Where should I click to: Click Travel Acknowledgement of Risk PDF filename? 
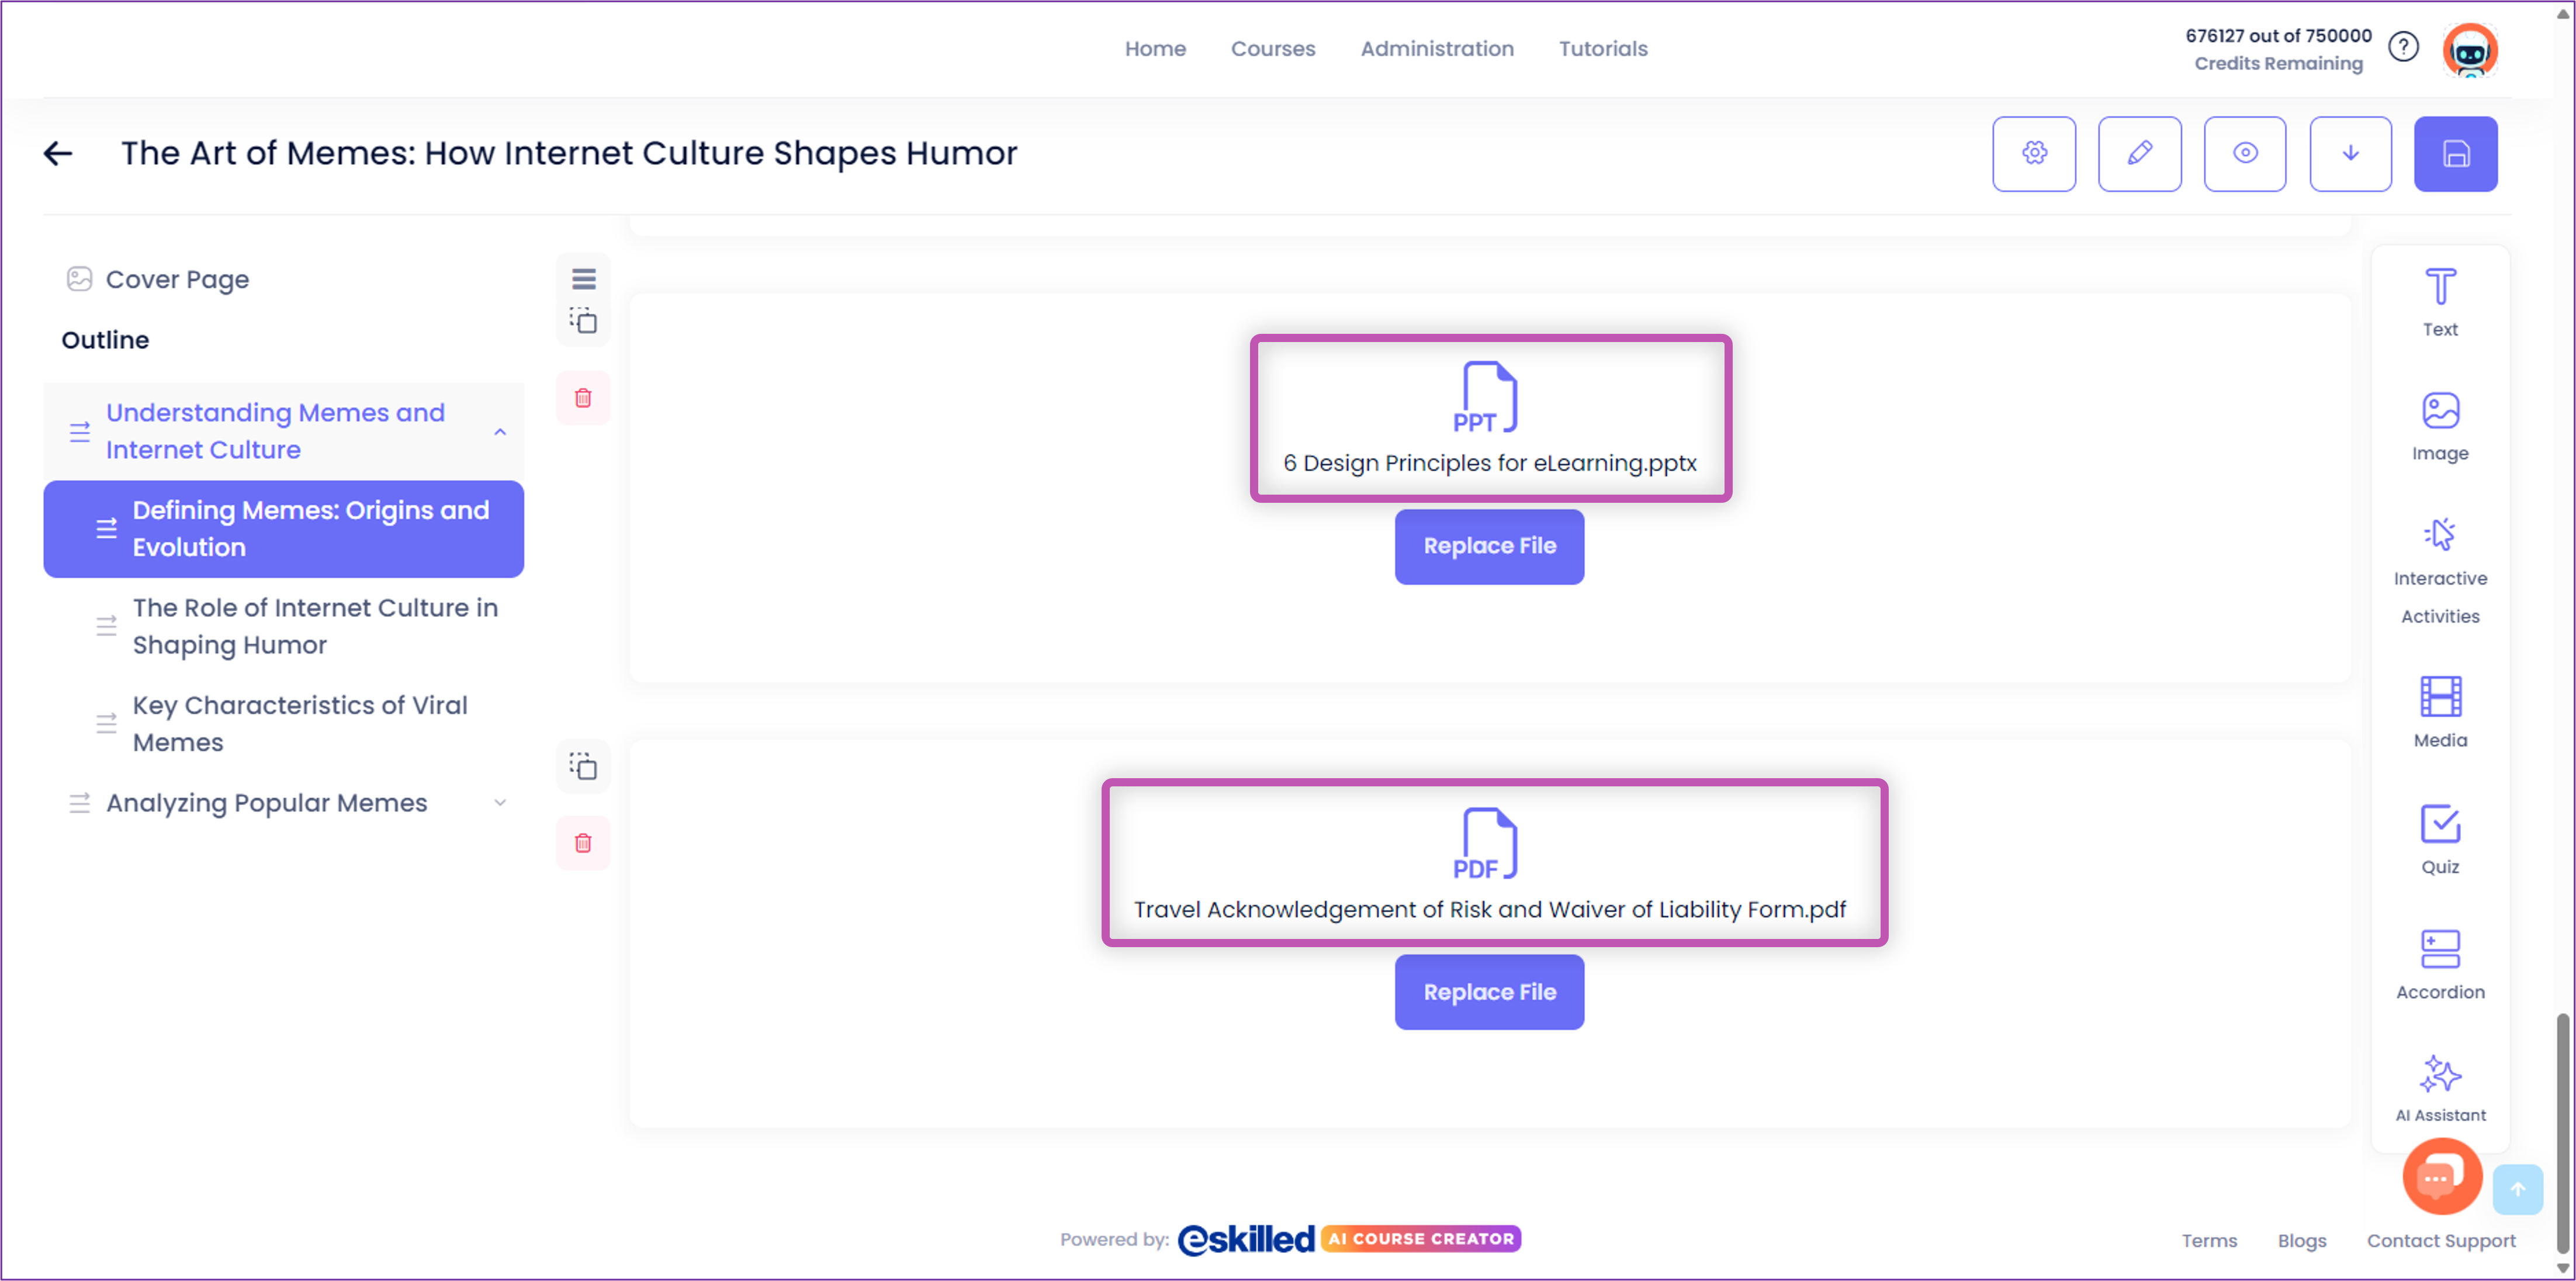[1489, 909]
